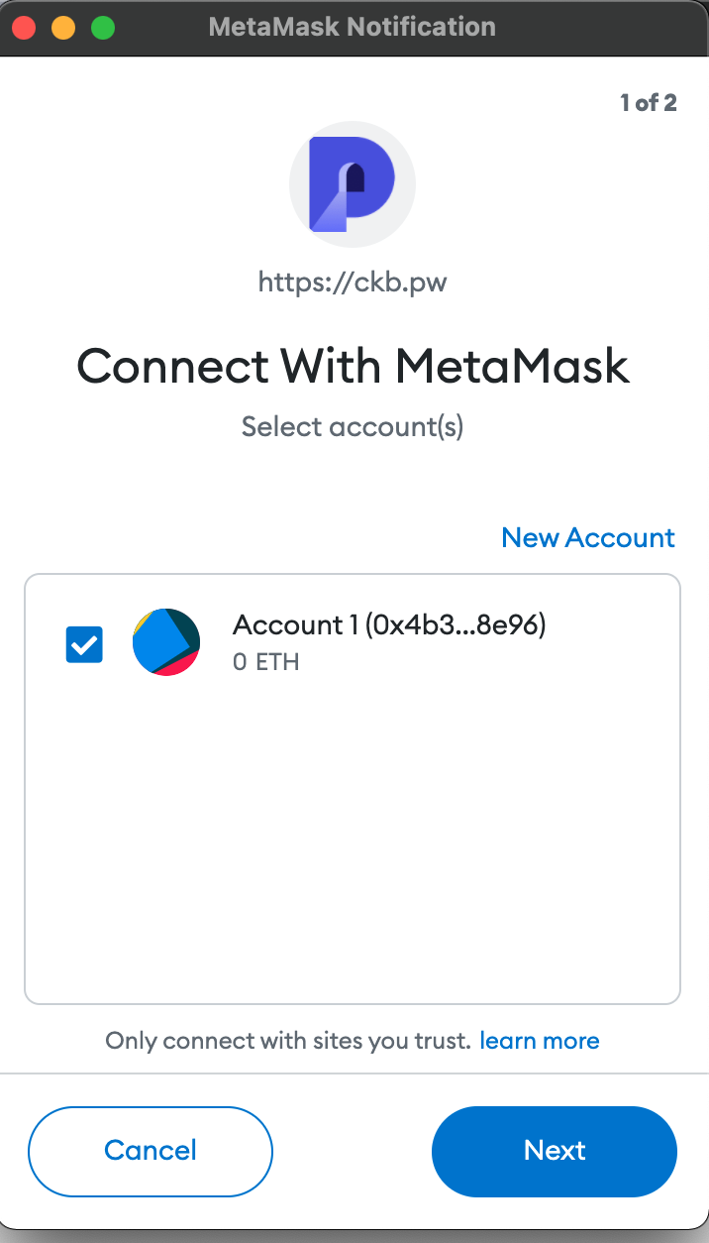709x1243 pixels.
Task: Click empty space in the account list
Action: coord(353,843)
